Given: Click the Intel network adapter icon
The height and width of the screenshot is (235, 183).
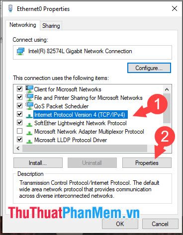Looking at the screenshot, I should click(20, 51).
